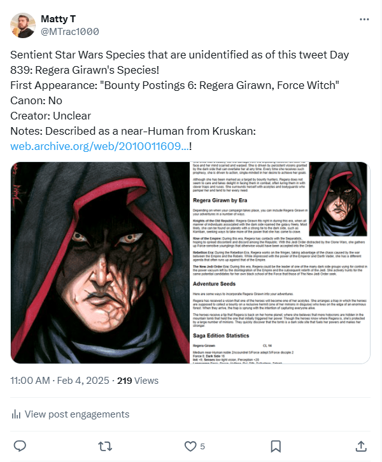
Task: Bookmark this tweet
Action: [x=276, y=445]
